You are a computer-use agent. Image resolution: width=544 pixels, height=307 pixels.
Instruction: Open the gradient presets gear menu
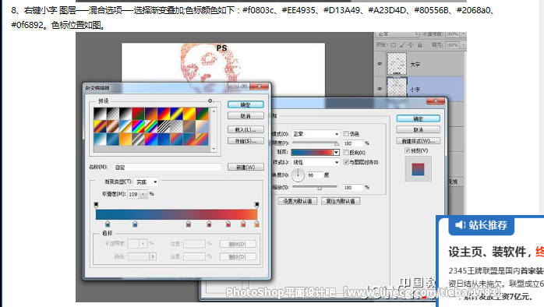[210, 101]
